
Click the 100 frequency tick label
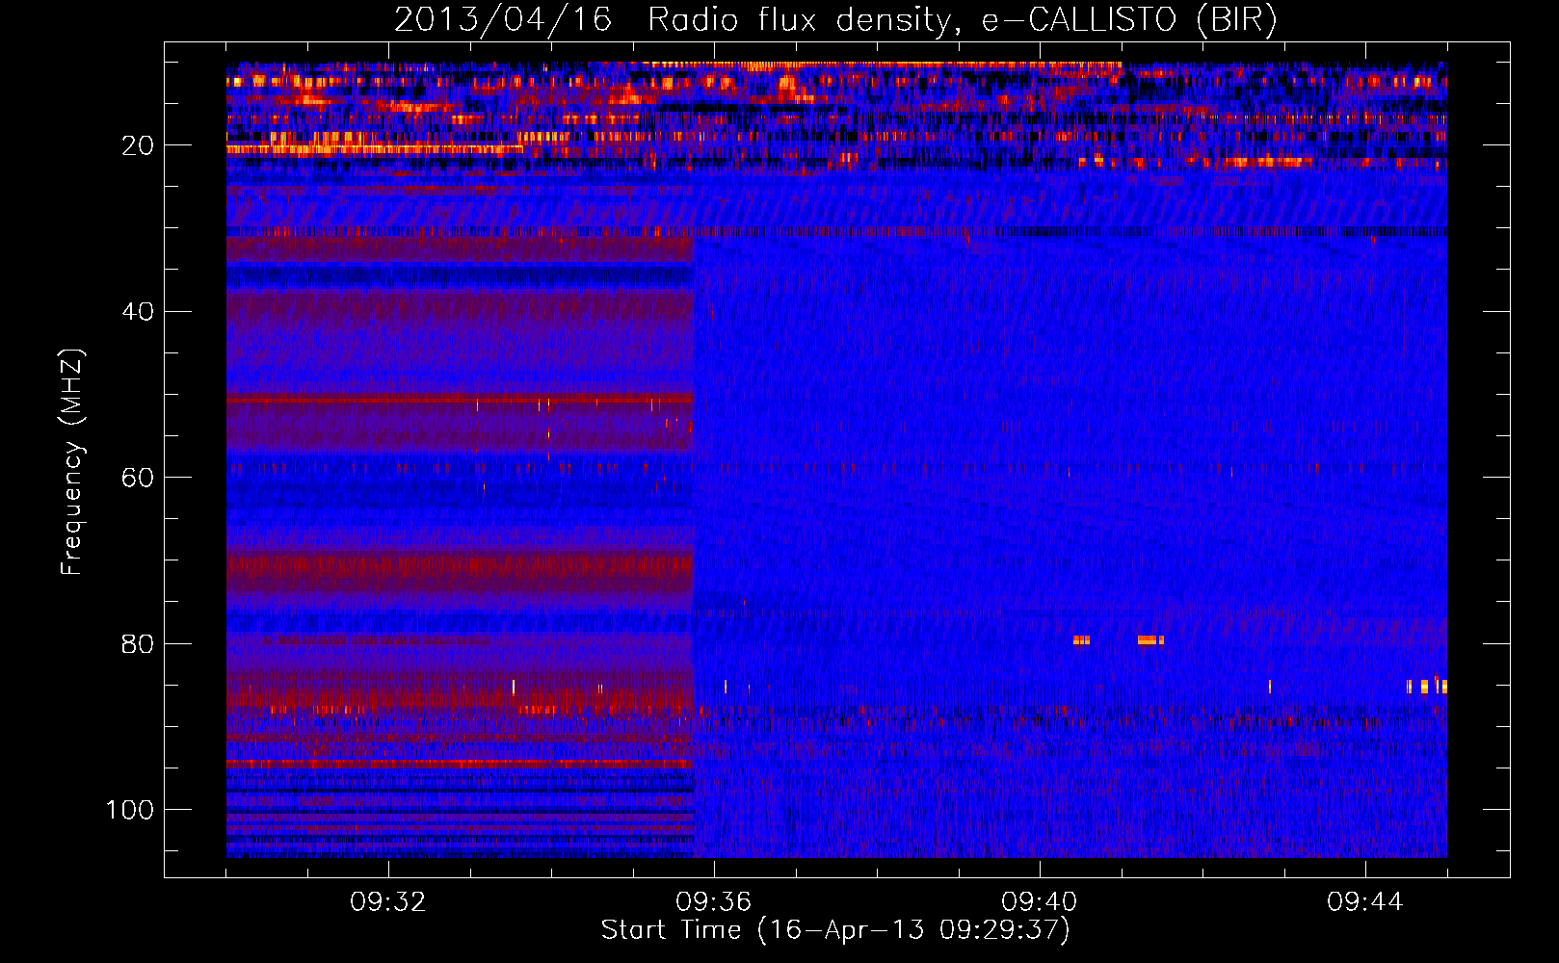(x=130, y=810)
